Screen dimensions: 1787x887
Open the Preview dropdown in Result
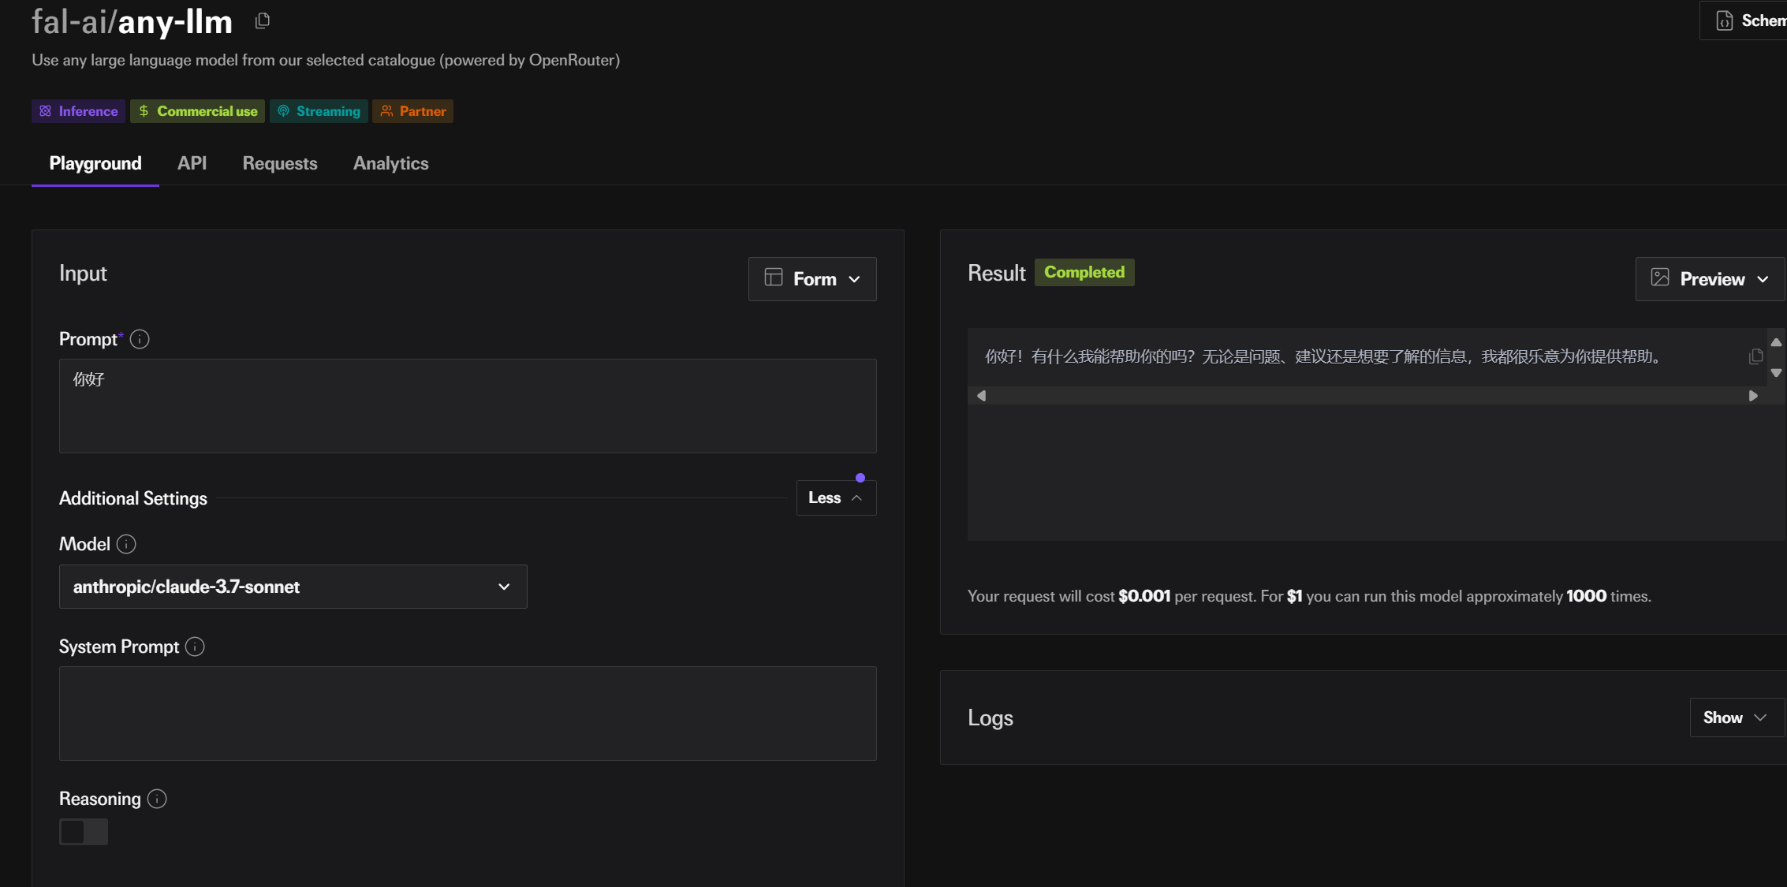1710,279
